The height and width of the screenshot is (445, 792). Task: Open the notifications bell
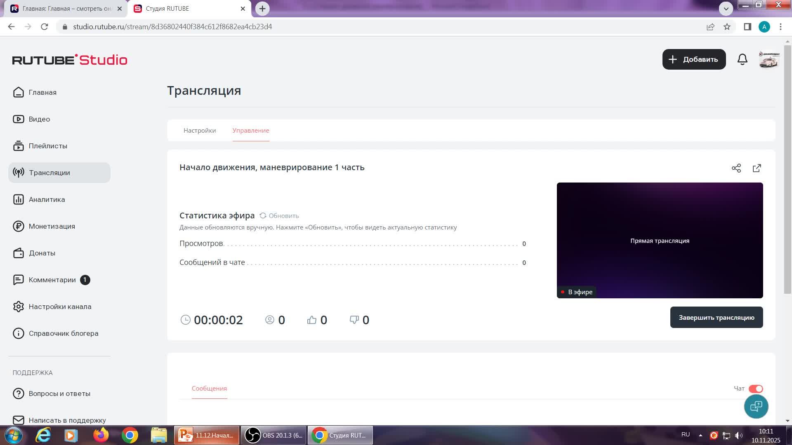click(x=742, y=59)
